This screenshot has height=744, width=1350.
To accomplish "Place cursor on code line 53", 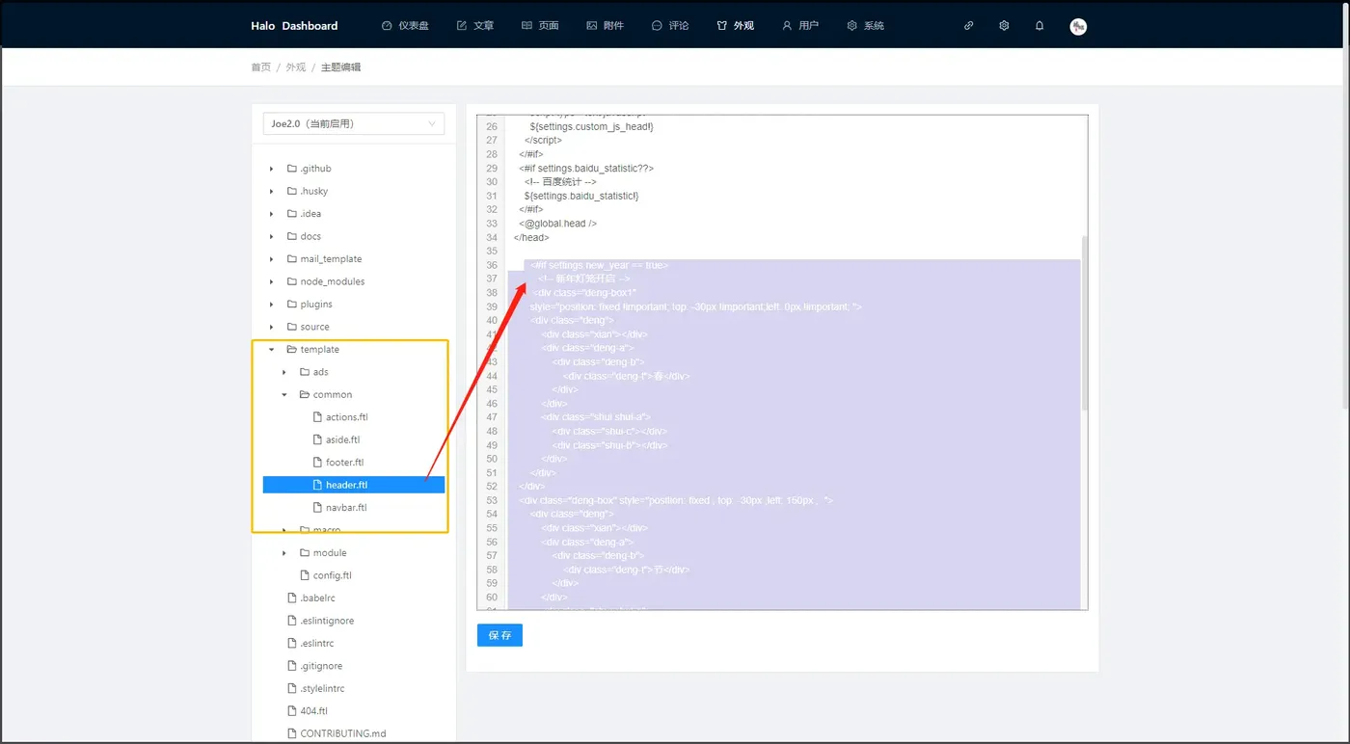I will [675, 501].
